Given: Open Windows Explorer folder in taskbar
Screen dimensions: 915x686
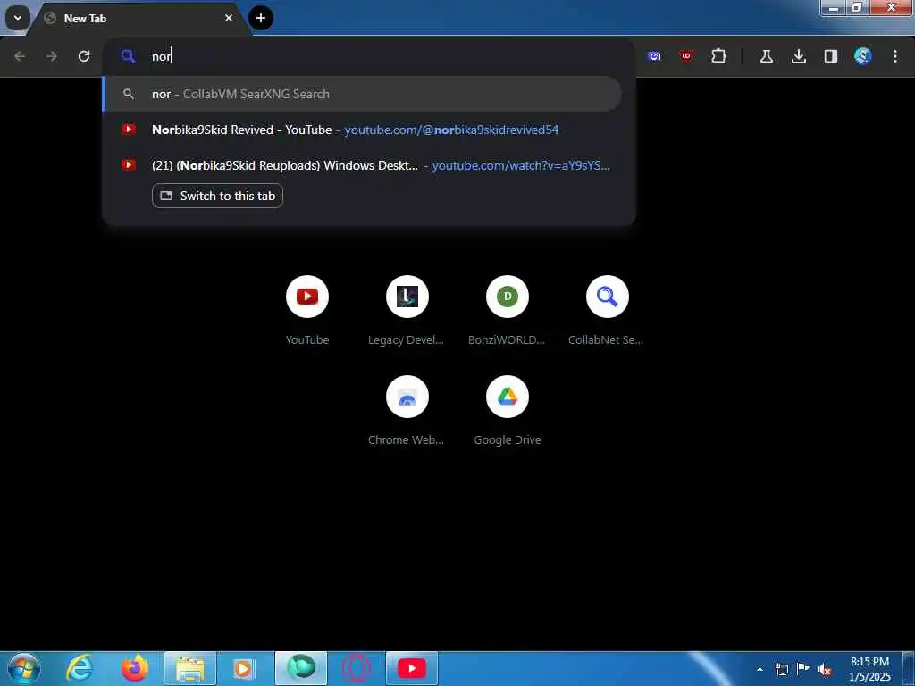Looking at the screenshot, I should coord(190,668).
